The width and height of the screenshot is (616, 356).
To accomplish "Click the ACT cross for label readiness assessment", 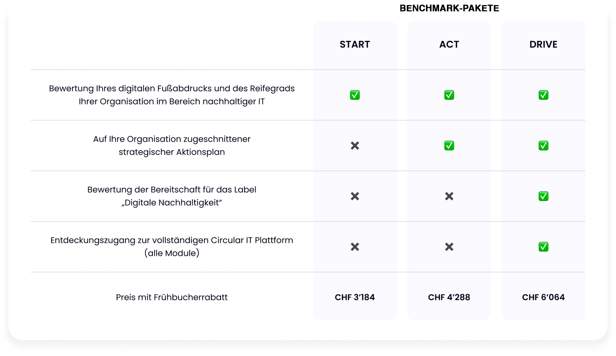I will click(449, 196).
